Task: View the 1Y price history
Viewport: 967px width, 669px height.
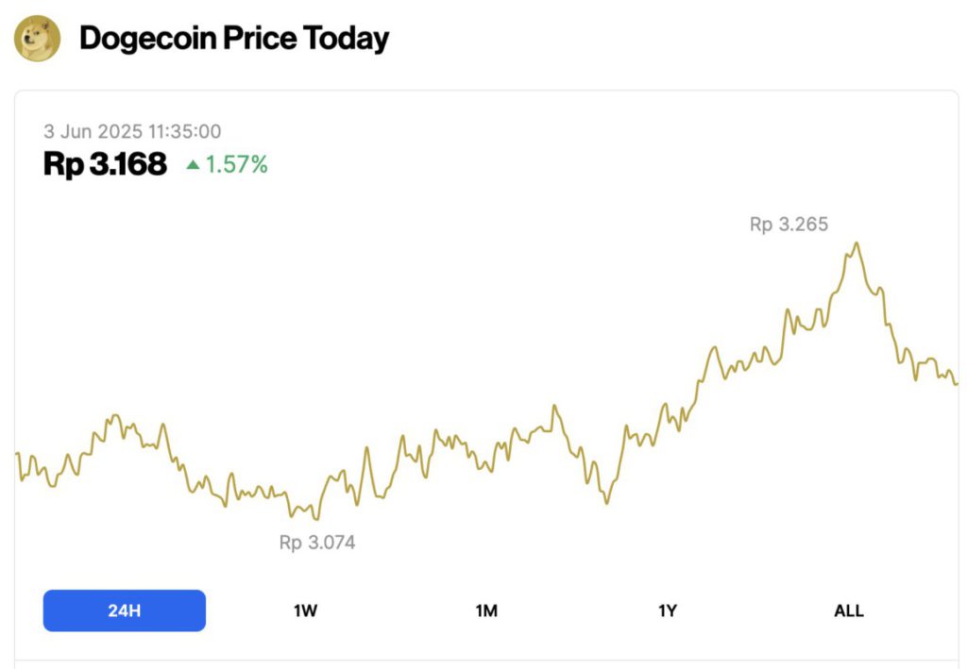Action: (x=667, y=610)
